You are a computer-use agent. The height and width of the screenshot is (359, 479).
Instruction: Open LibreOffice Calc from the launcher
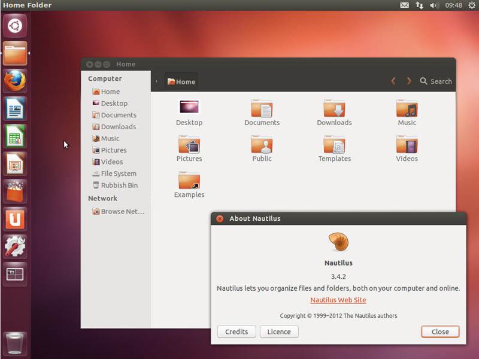(14, 136)
